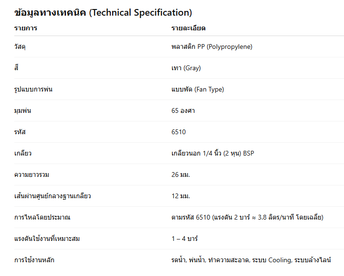Select the 65 องศา spray angle value
This screenshot has width=344, height=276.
pos(183,110)
